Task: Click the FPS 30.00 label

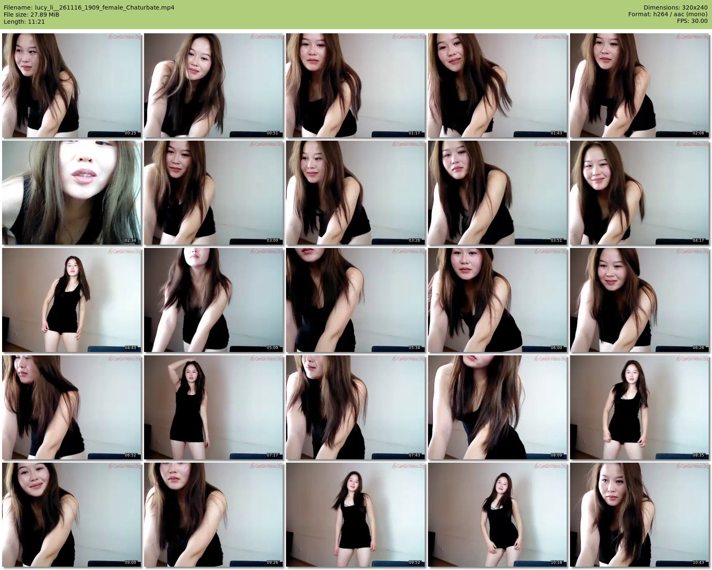Action: pyautogui.click(x=692, y=21)
